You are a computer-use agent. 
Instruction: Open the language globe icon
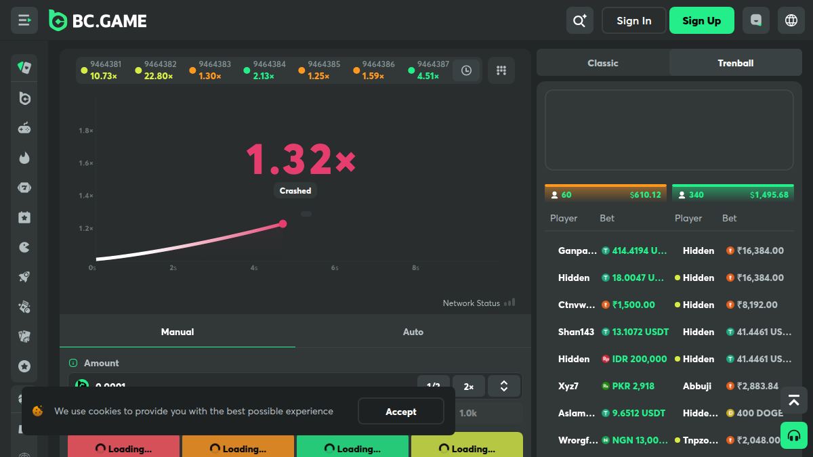point(791,20)
